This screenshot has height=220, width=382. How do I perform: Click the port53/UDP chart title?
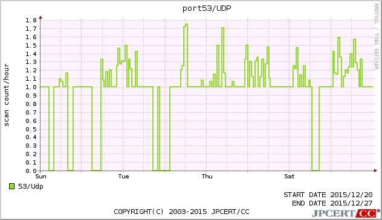(207, 8)
